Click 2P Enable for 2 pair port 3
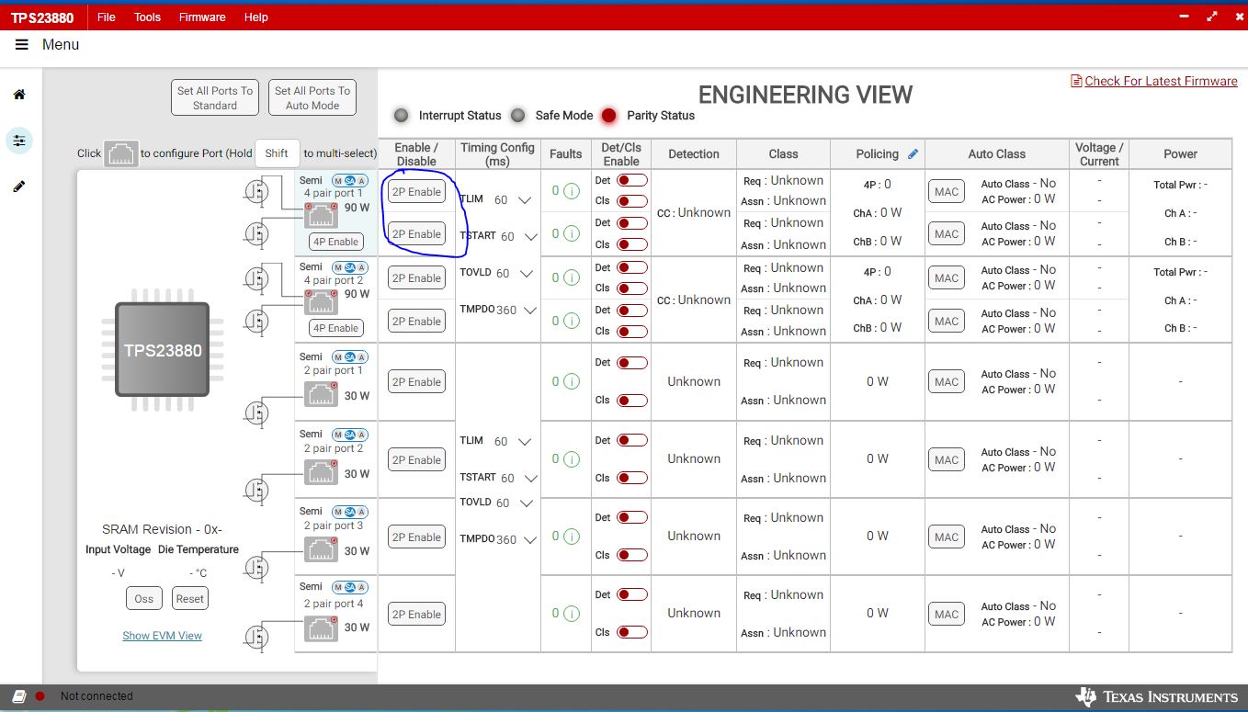 coord(417,537)
